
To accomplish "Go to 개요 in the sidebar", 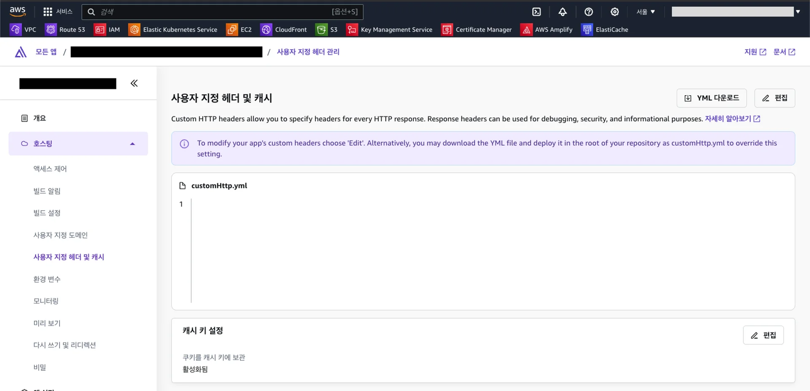I will coord(40,118).
